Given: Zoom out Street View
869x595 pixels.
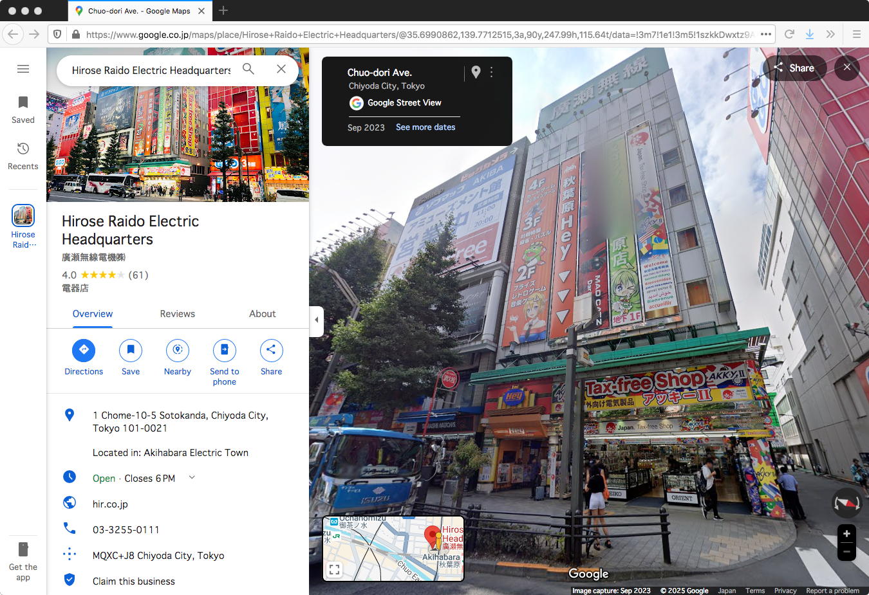Looking at the screenshot, I should click(846, 552).
